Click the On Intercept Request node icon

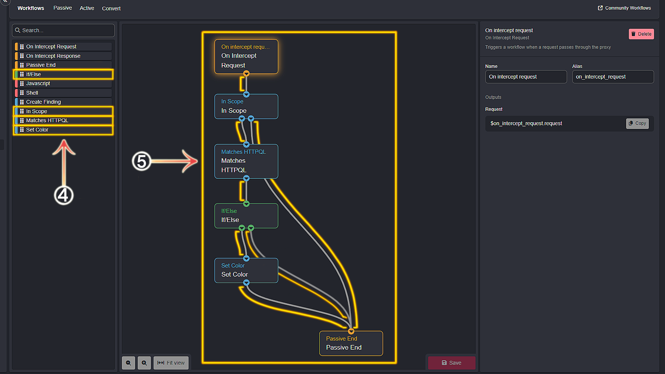(22, 46)
